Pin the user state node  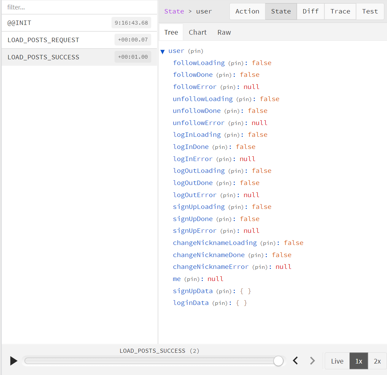[x=195, y=51]
